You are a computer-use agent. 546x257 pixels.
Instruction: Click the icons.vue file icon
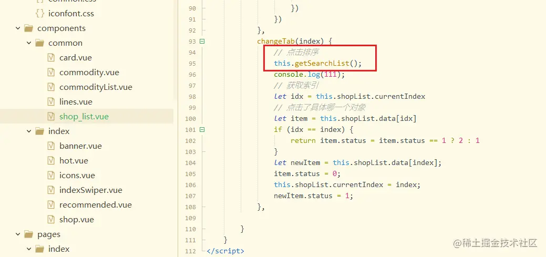51,175
